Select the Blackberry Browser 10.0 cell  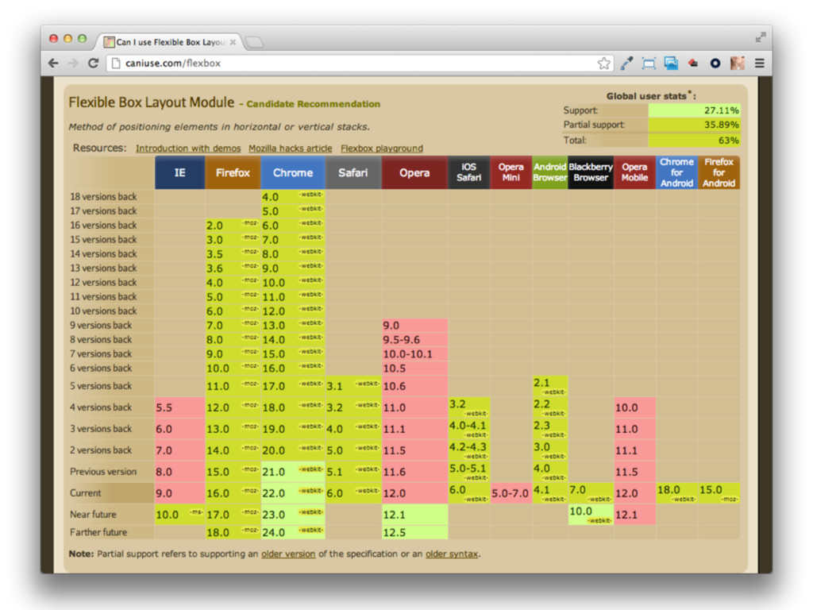[591, 515]
